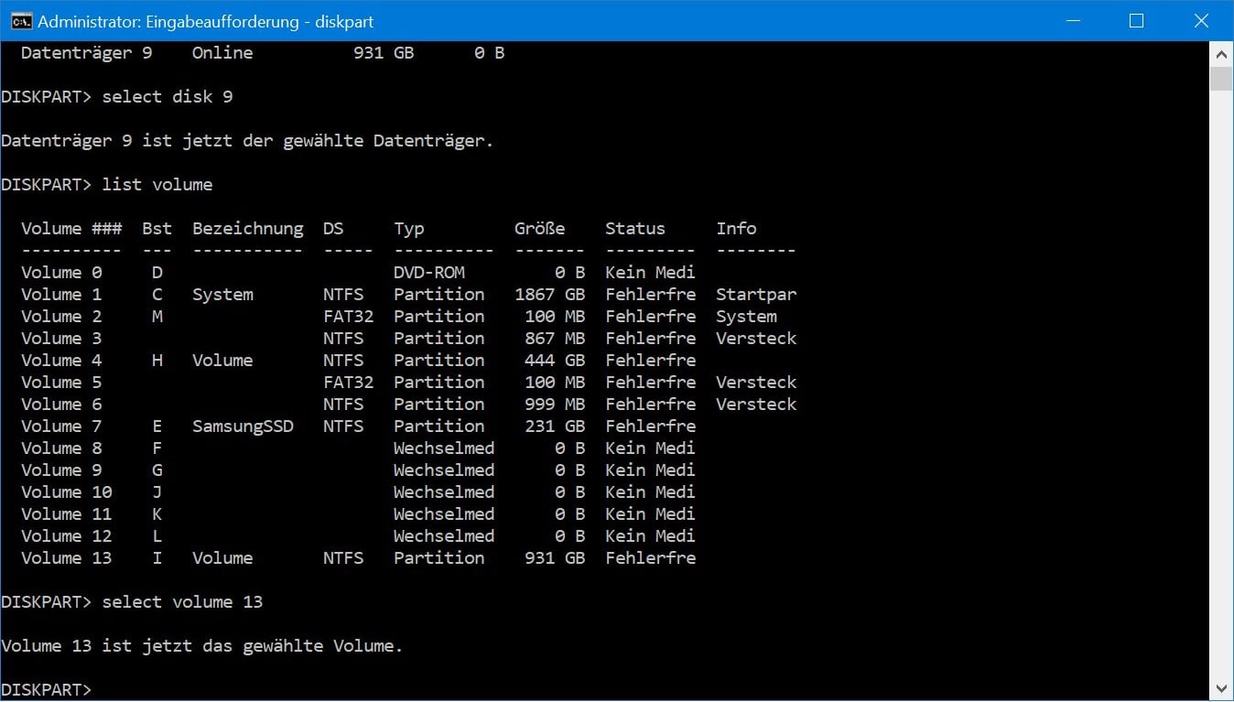Click the 'Startpar' info for Volume 1
1234x702 pixels.
tap(755, 294)
